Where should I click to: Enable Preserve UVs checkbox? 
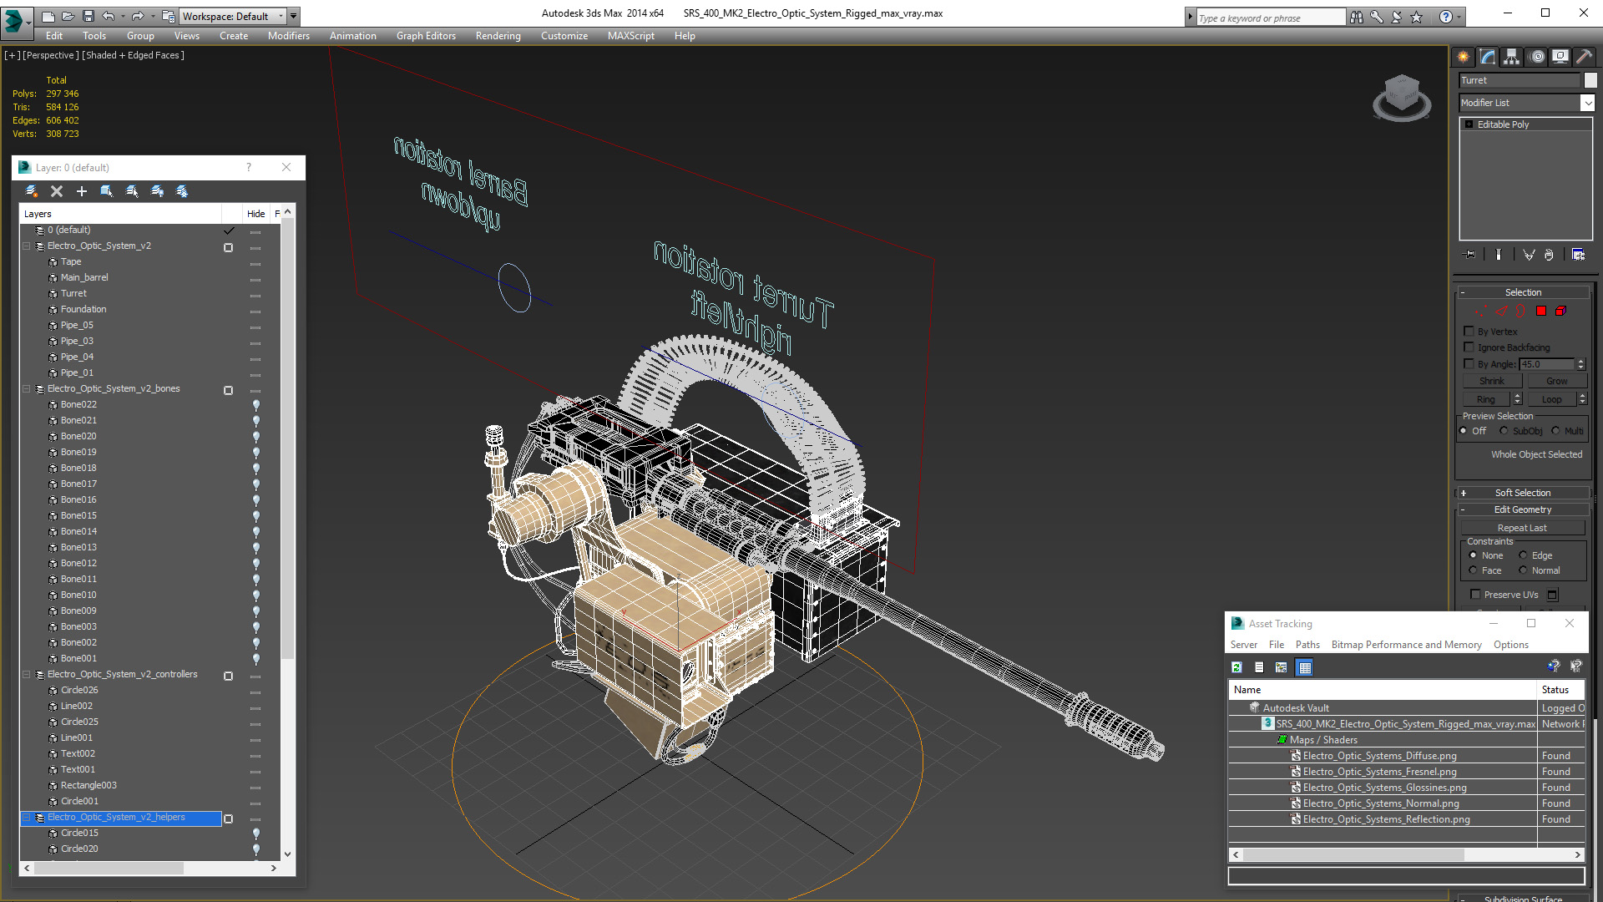tap(1475, 595)
